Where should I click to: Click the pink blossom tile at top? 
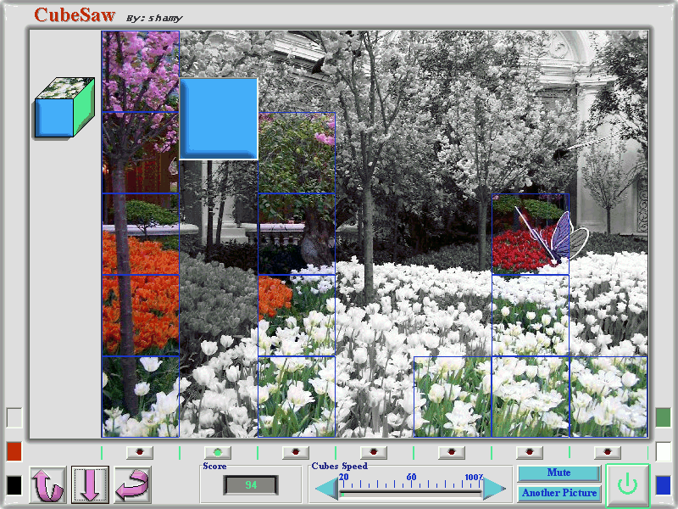click(x=141, y=71)
